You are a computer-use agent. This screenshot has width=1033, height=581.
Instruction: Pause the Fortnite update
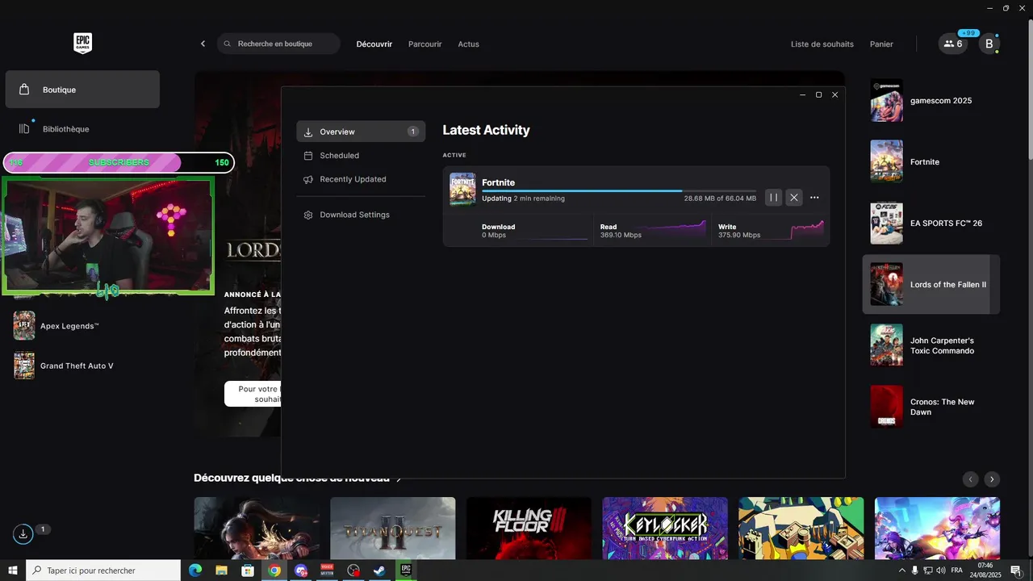click(x=773, y=198)
